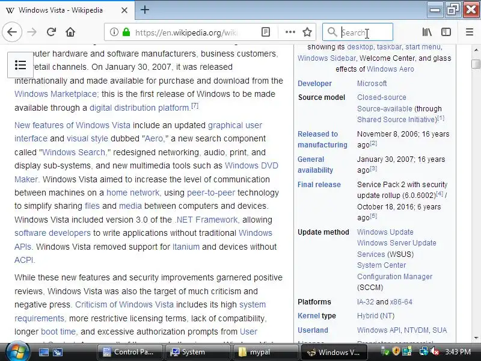Click the Wikipedia URL address field
This screenshot has width=481, height=361.
pyautogui.click(x=187, y=32)
